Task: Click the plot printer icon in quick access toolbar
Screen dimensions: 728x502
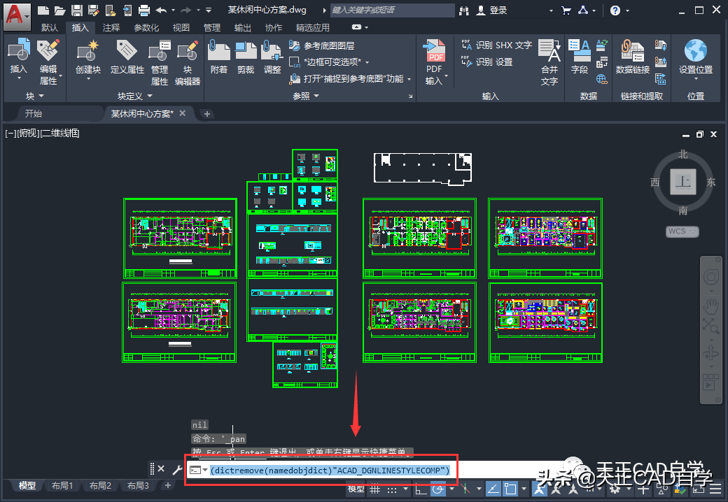Action: 144,10
